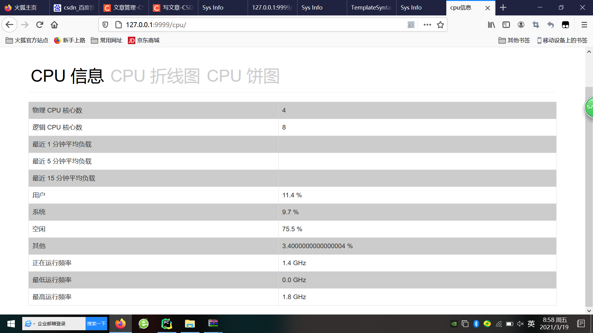593x333 pixels.
Task: Go back to the previous page
Action: pos(9,25)
